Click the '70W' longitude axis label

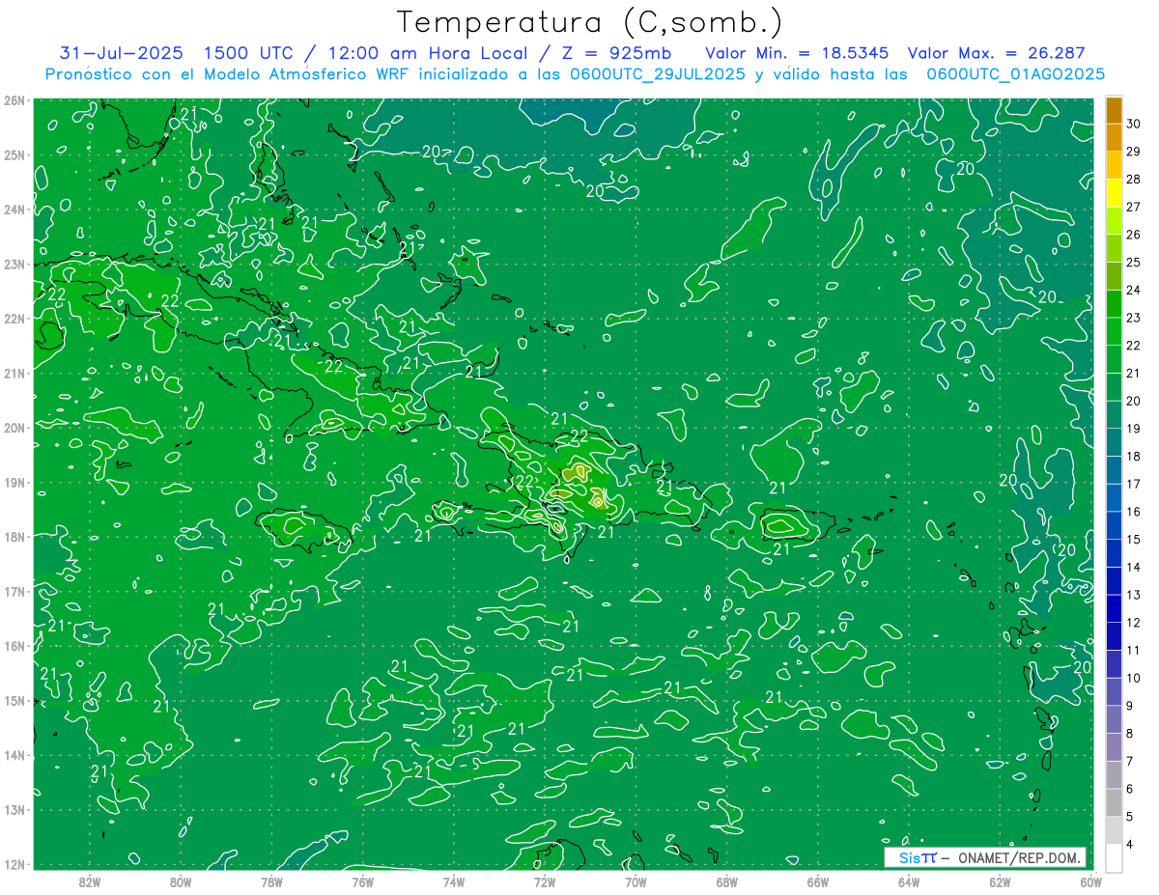point(636,881)
